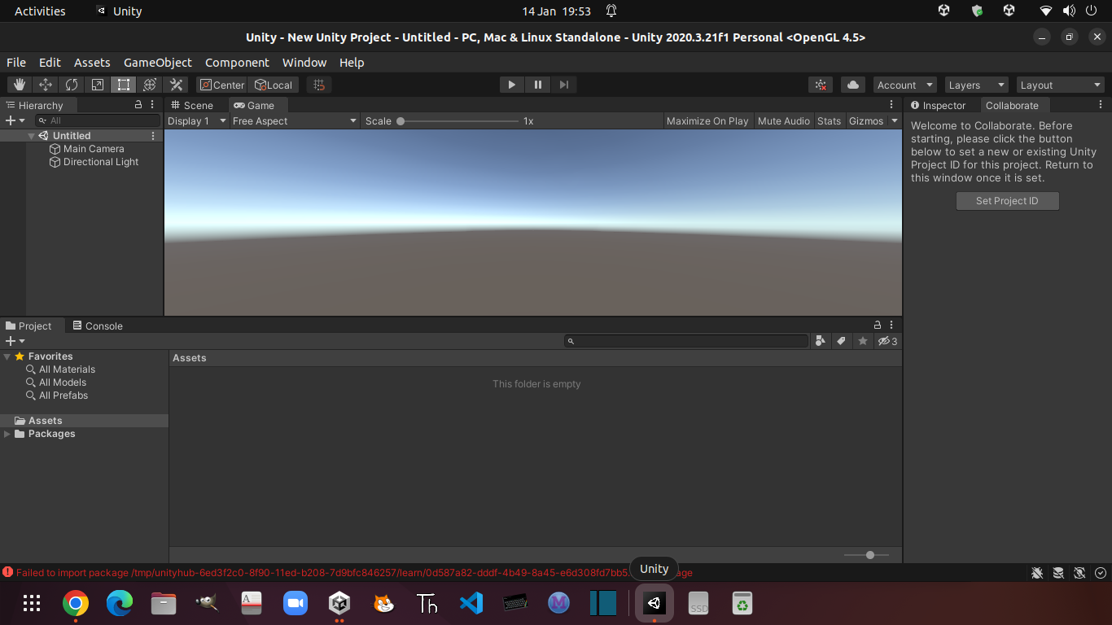Click the search-by-type icon in Project panel
Image resolution: width=1112 pixels, height=625 pixels.
tap(821, 341)
